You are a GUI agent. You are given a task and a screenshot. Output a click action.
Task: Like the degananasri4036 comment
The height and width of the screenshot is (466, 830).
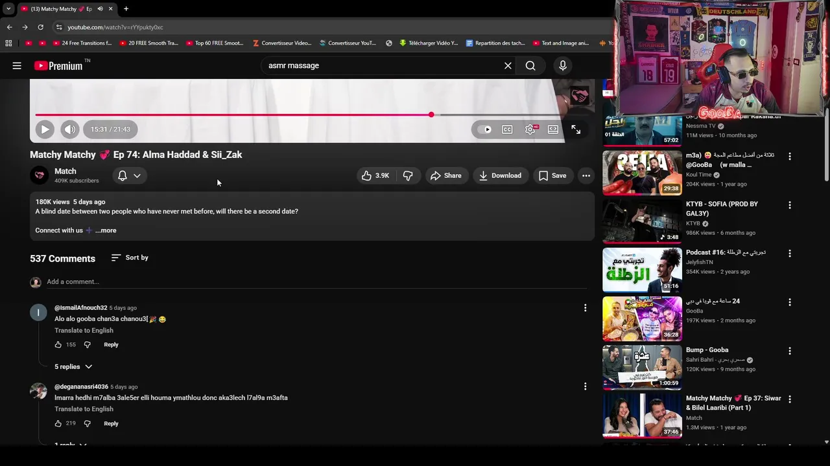[x=58, y=423]
